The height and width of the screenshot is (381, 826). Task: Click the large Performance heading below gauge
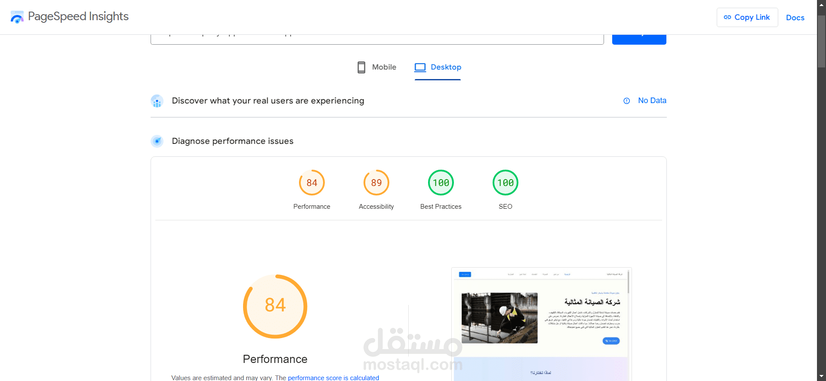pos(275,359)
